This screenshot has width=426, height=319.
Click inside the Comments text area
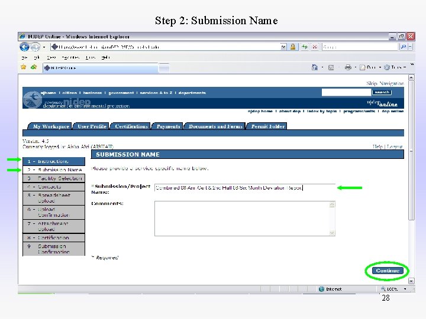(x=245, y=219)
